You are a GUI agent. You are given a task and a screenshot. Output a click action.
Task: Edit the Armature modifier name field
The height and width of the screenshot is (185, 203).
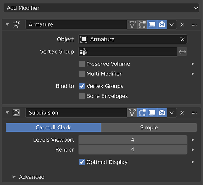[x=76, y=24]
